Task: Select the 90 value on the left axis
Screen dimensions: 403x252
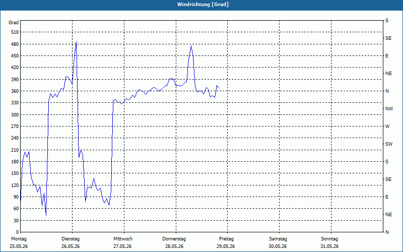Action: click(x=16, y=197)
